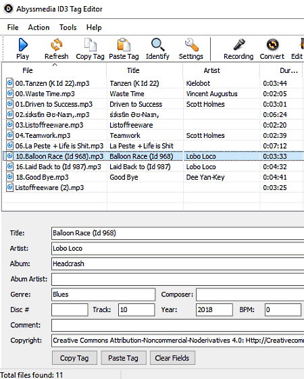304x379 pixels.
Task: Click the Paste Tag button below the fields
Action: 124,358
